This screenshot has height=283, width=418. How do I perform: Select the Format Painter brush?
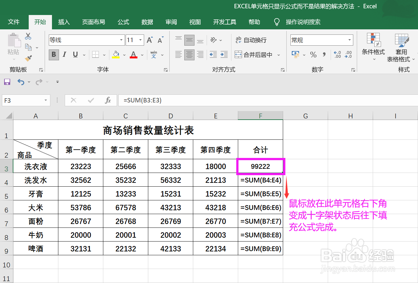point(28,58)
